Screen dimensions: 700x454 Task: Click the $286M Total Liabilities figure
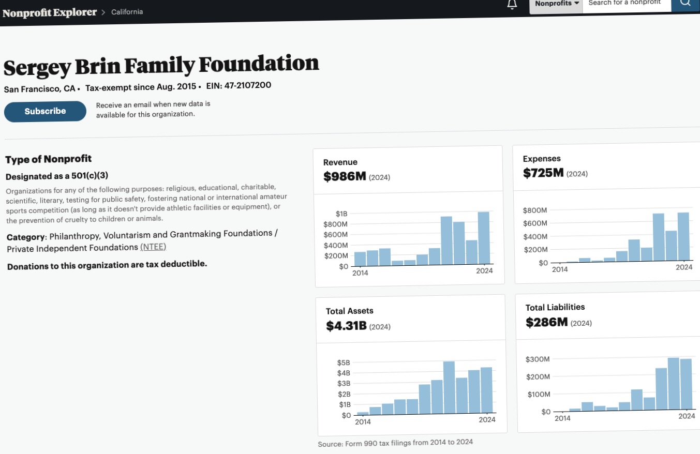click(x=547, y=323)
